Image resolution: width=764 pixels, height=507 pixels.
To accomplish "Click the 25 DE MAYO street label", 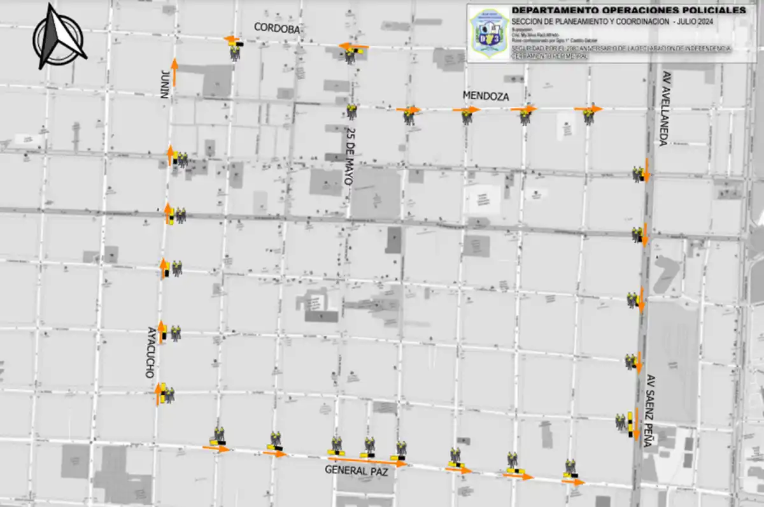I will (349, 156).
